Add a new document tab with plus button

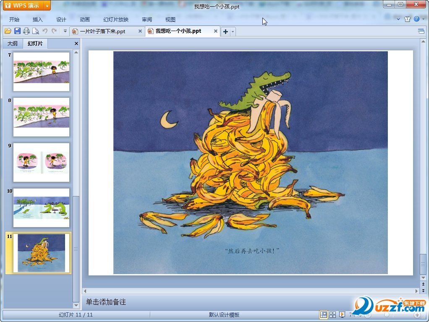pyautogui.click(x=225, y=31)
